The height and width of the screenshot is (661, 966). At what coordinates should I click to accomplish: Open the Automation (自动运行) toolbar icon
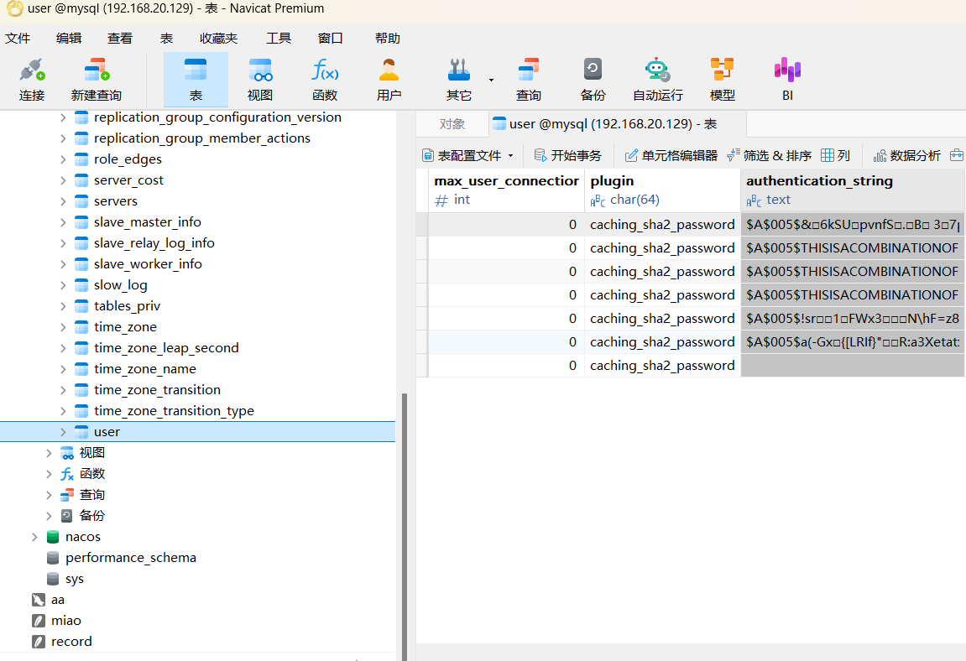tap(657, 80)
